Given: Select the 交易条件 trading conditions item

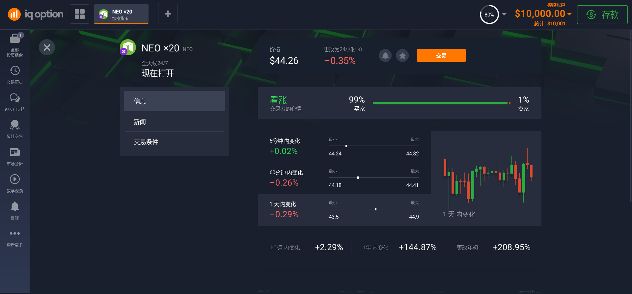Looking at the screenshot, I should [x=175, y=142].
